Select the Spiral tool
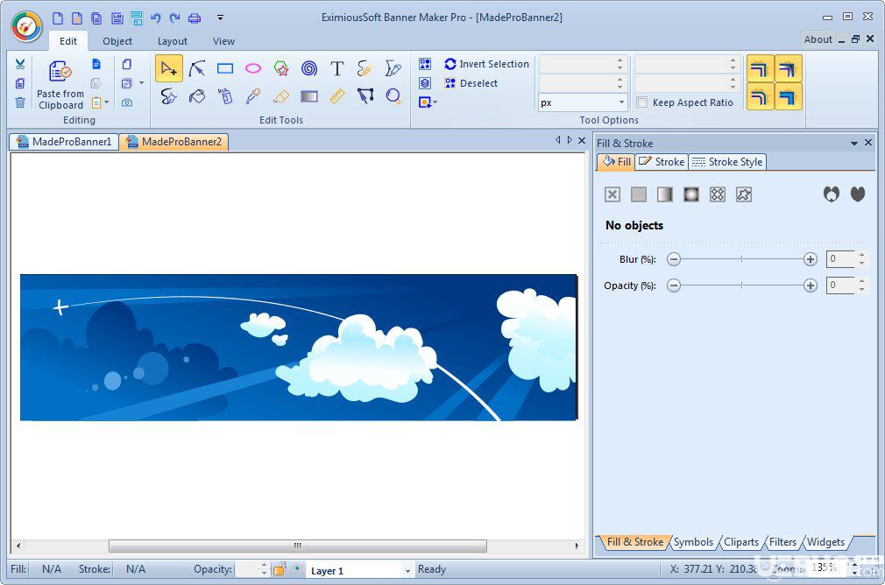This screenshot has height=585, width=885. click(309, 69)
